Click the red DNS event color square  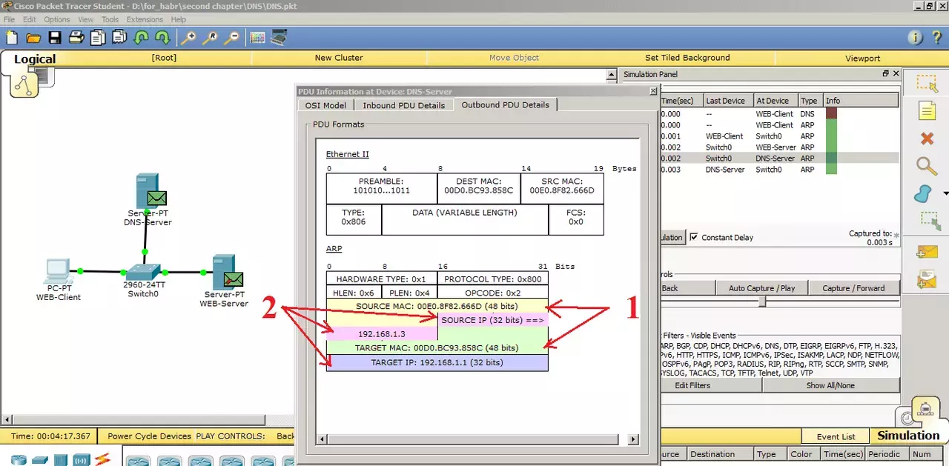pyautogui.click(x=830, y=113)
